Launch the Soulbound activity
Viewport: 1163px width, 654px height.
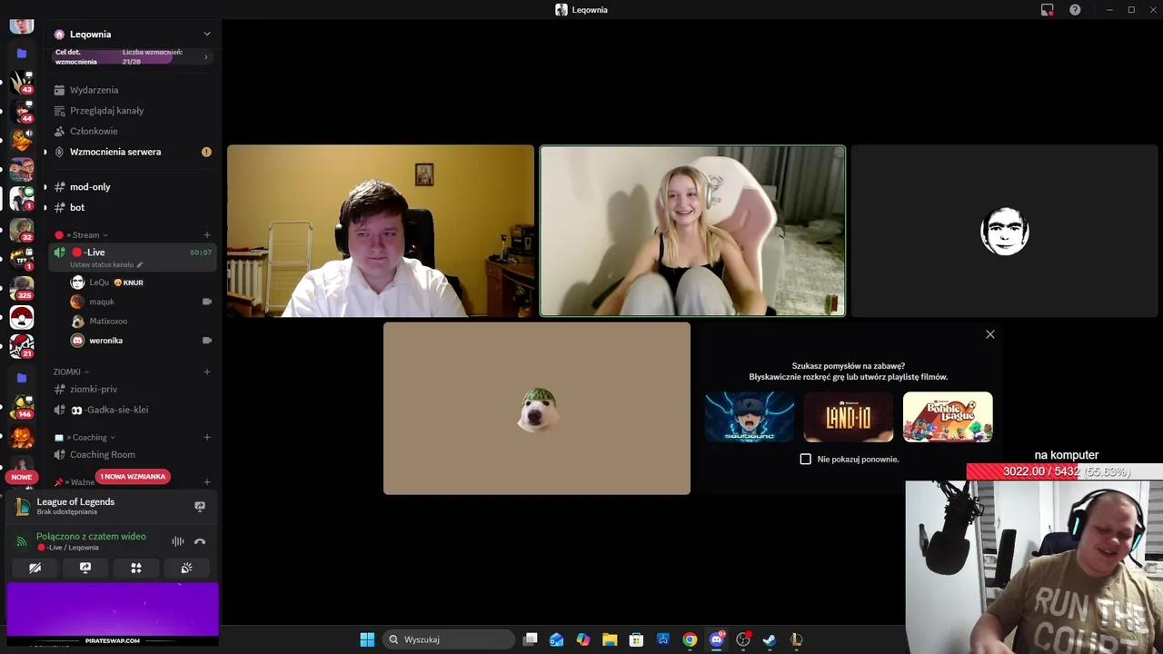pos(750,417)
